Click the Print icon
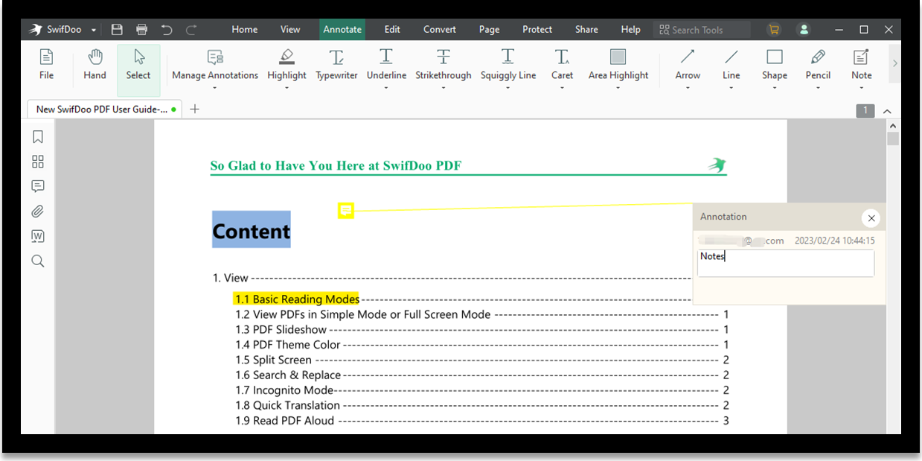The image size is (922, 461). [x=142, y=30]
